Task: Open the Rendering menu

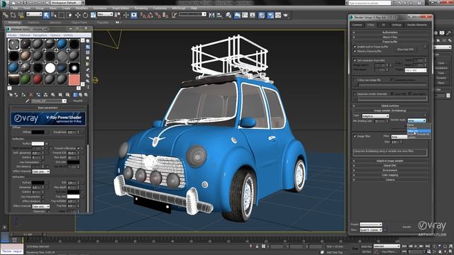Action: [x=141, y=8]
